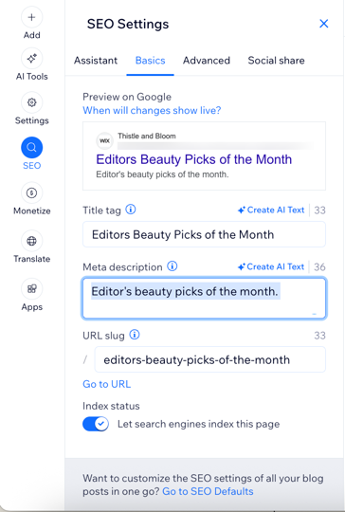
Task: Open the Apps grid icon
Action: pos(31,289)
